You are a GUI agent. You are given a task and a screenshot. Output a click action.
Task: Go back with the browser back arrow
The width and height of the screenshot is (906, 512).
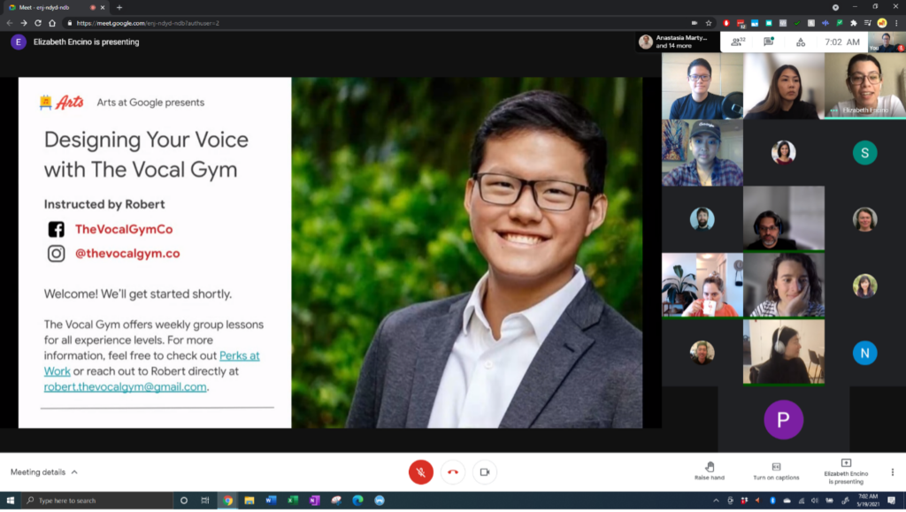10,23
